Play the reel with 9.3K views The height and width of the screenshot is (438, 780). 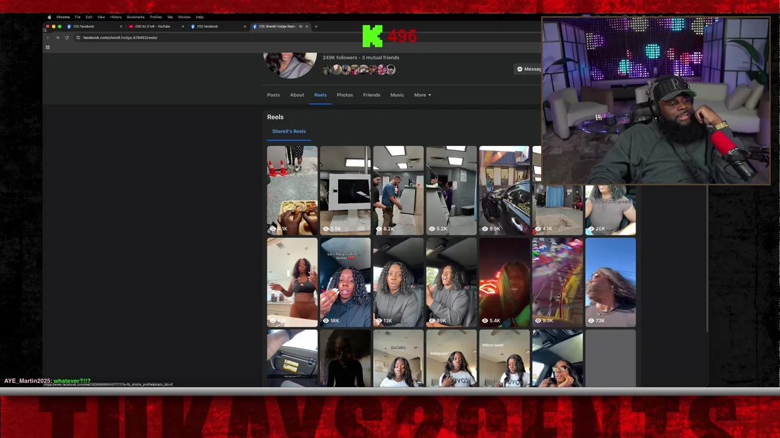(557, 282)
